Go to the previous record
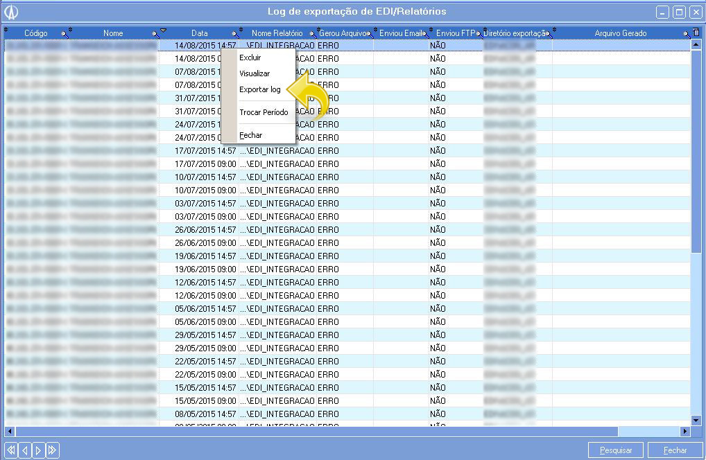 pyautogui.click(x=24, y=450)
